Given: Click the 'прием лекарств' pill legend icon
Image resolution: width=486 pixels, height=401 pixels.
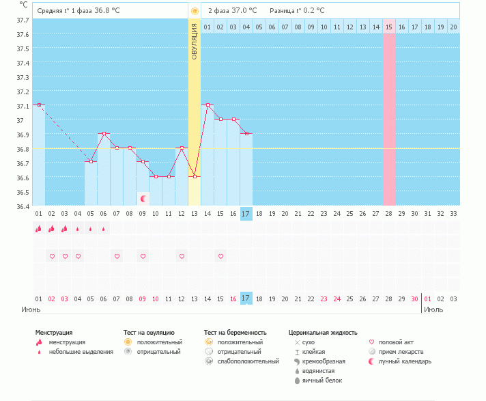Looking at the screenshot, I should 372,351.
